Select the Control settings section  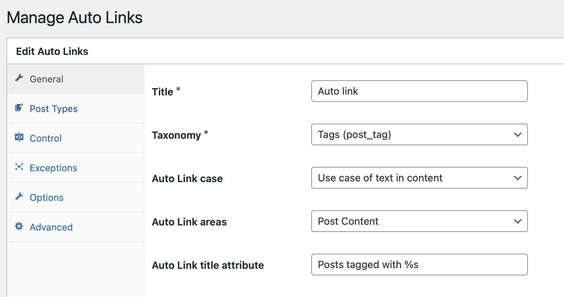pyautogui.click(x=45, y=138)
